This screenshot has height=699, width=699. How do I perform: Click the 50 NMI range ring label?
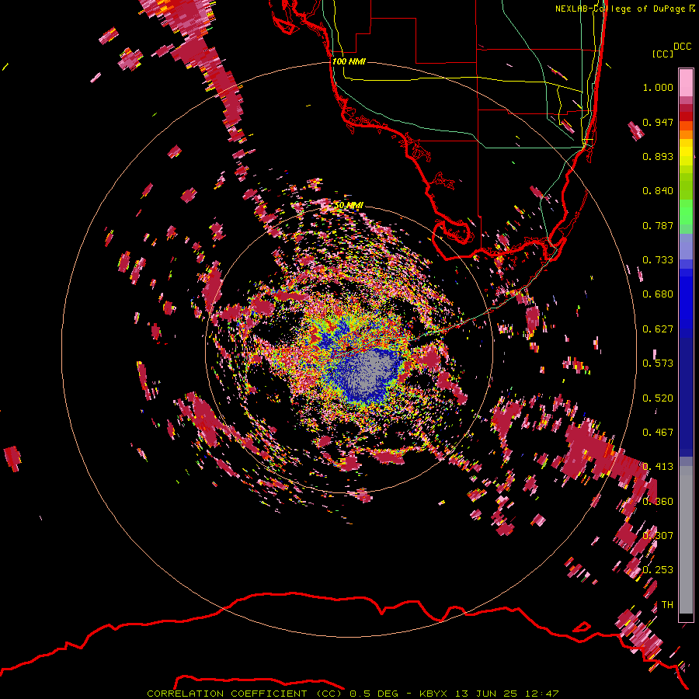[x=349, y=205]
